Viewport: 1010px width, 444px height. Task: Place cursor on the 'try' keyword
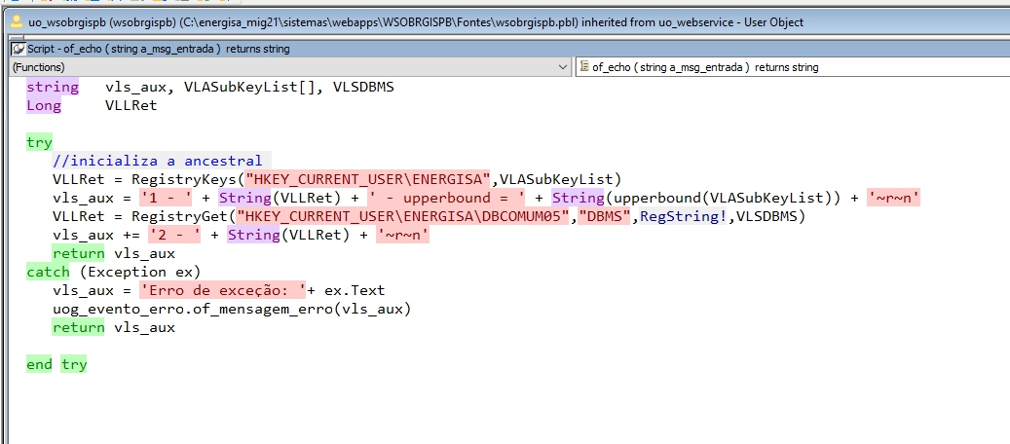[x=39, y=142]
